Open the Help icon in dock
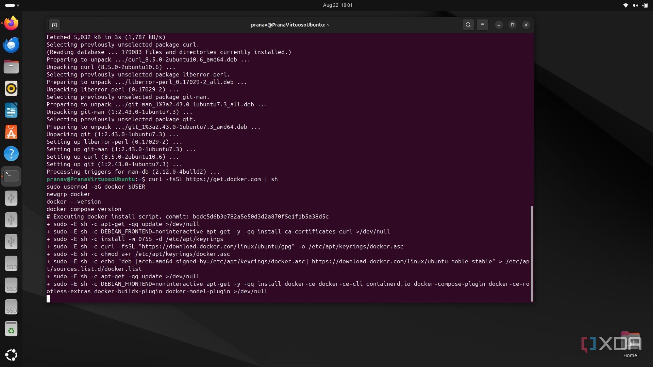 (11, 154)
